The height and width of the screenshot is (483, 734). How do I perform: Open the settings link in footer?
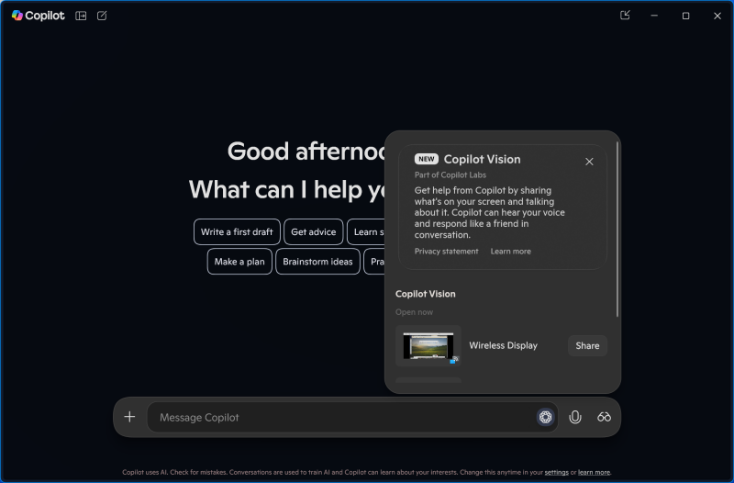[556, 472]
